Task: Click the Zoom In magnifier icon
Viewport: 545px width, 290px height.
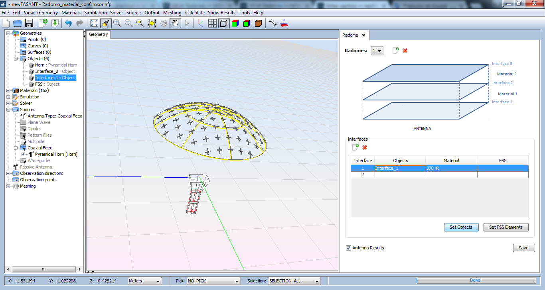Action: click(117, 23)
